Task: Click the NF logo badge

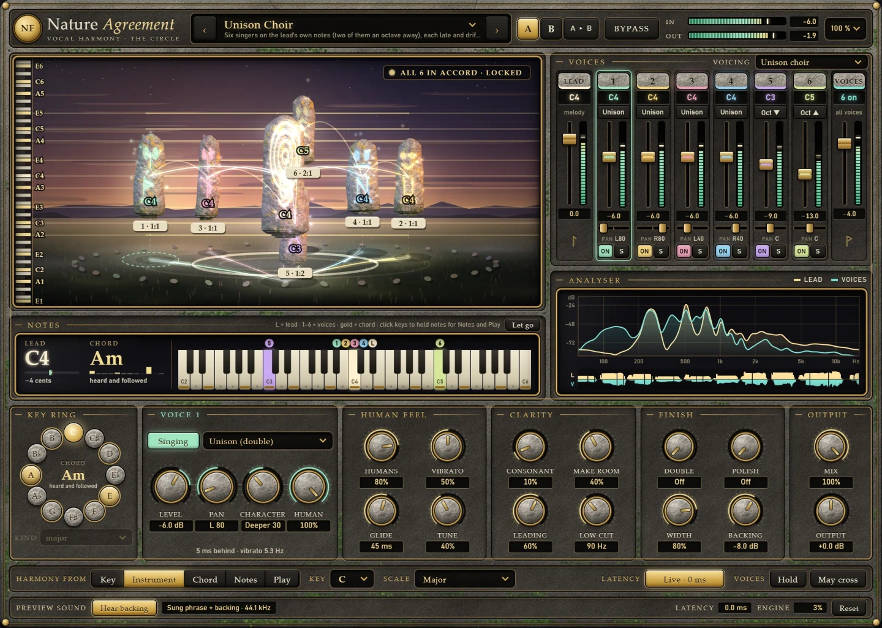Action: pos(28,28)
